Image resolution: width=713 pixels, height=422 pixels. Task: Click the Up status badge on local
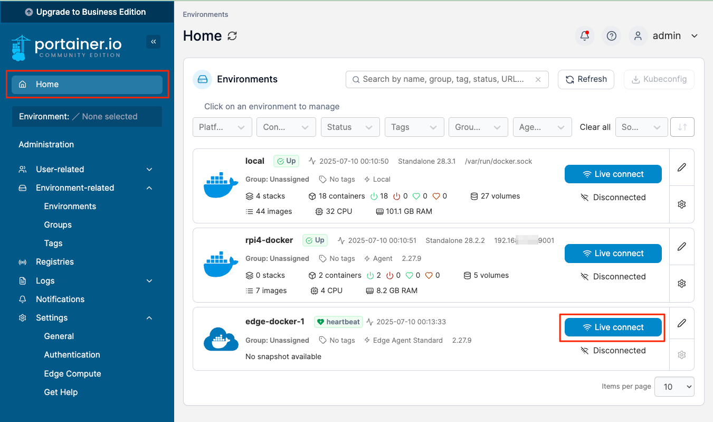click(286, 161)
